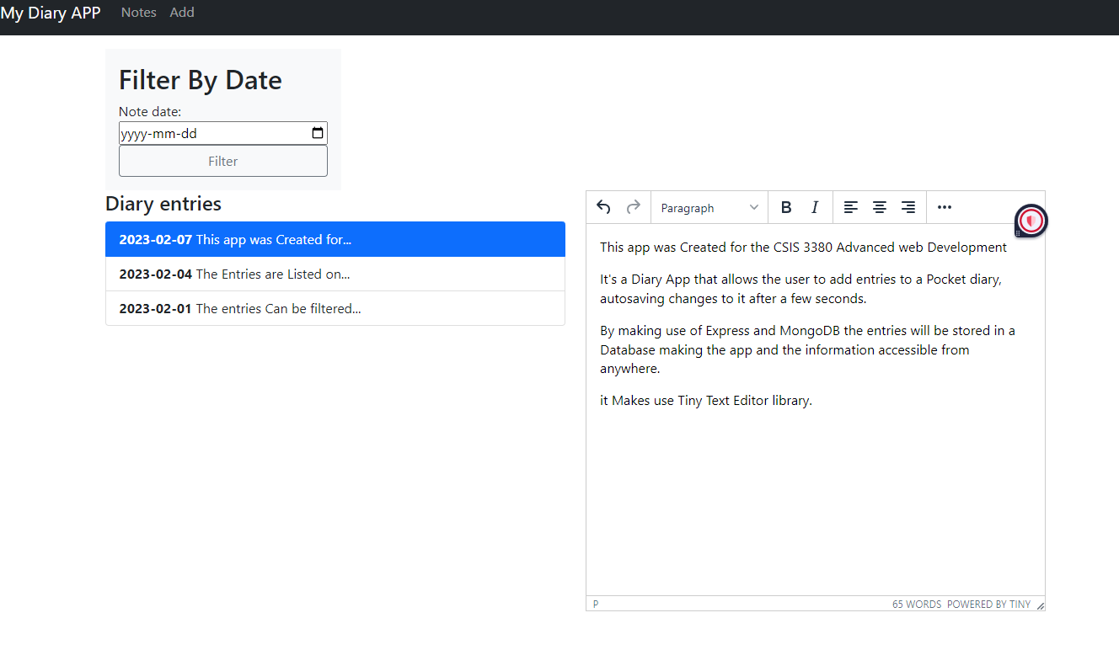Click the Undo arrow in editor toolbar
The width and height of the screenshot is (1119, 666).
pyautogui.click(x=603, y=207)
